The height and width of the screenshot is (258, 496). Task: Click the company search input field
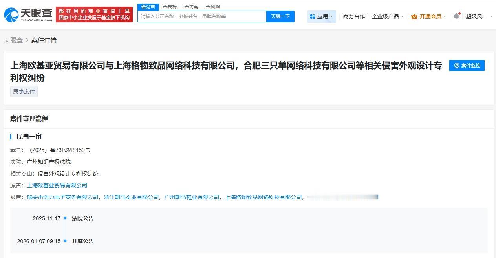(x=201, y=16)
